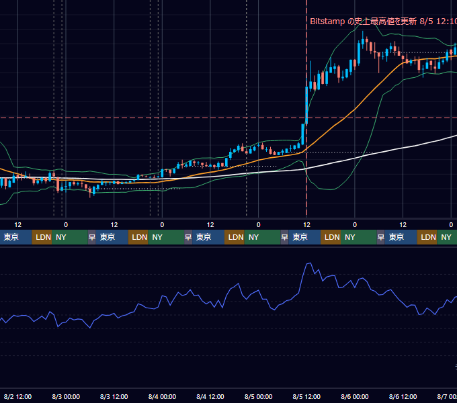Click the Bitstamp 史上最高値を更新 annotation text
Image resolution: width=457 pixels, height=403 pixels.
tap(383, 21)
